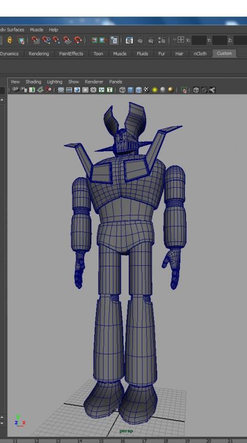Toggle gate mask display
This screenshot has width=247, height=443.
coord(85,90)
